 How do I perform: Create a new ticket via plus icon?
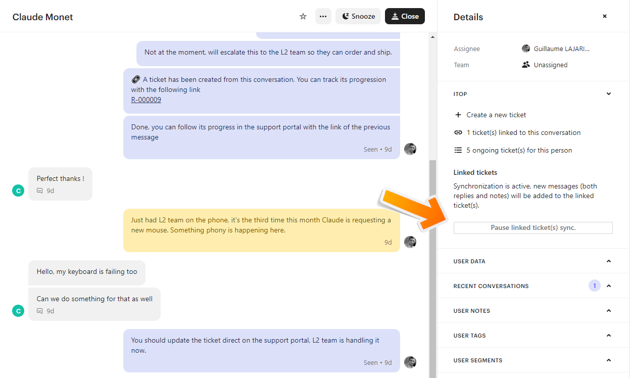458,115
